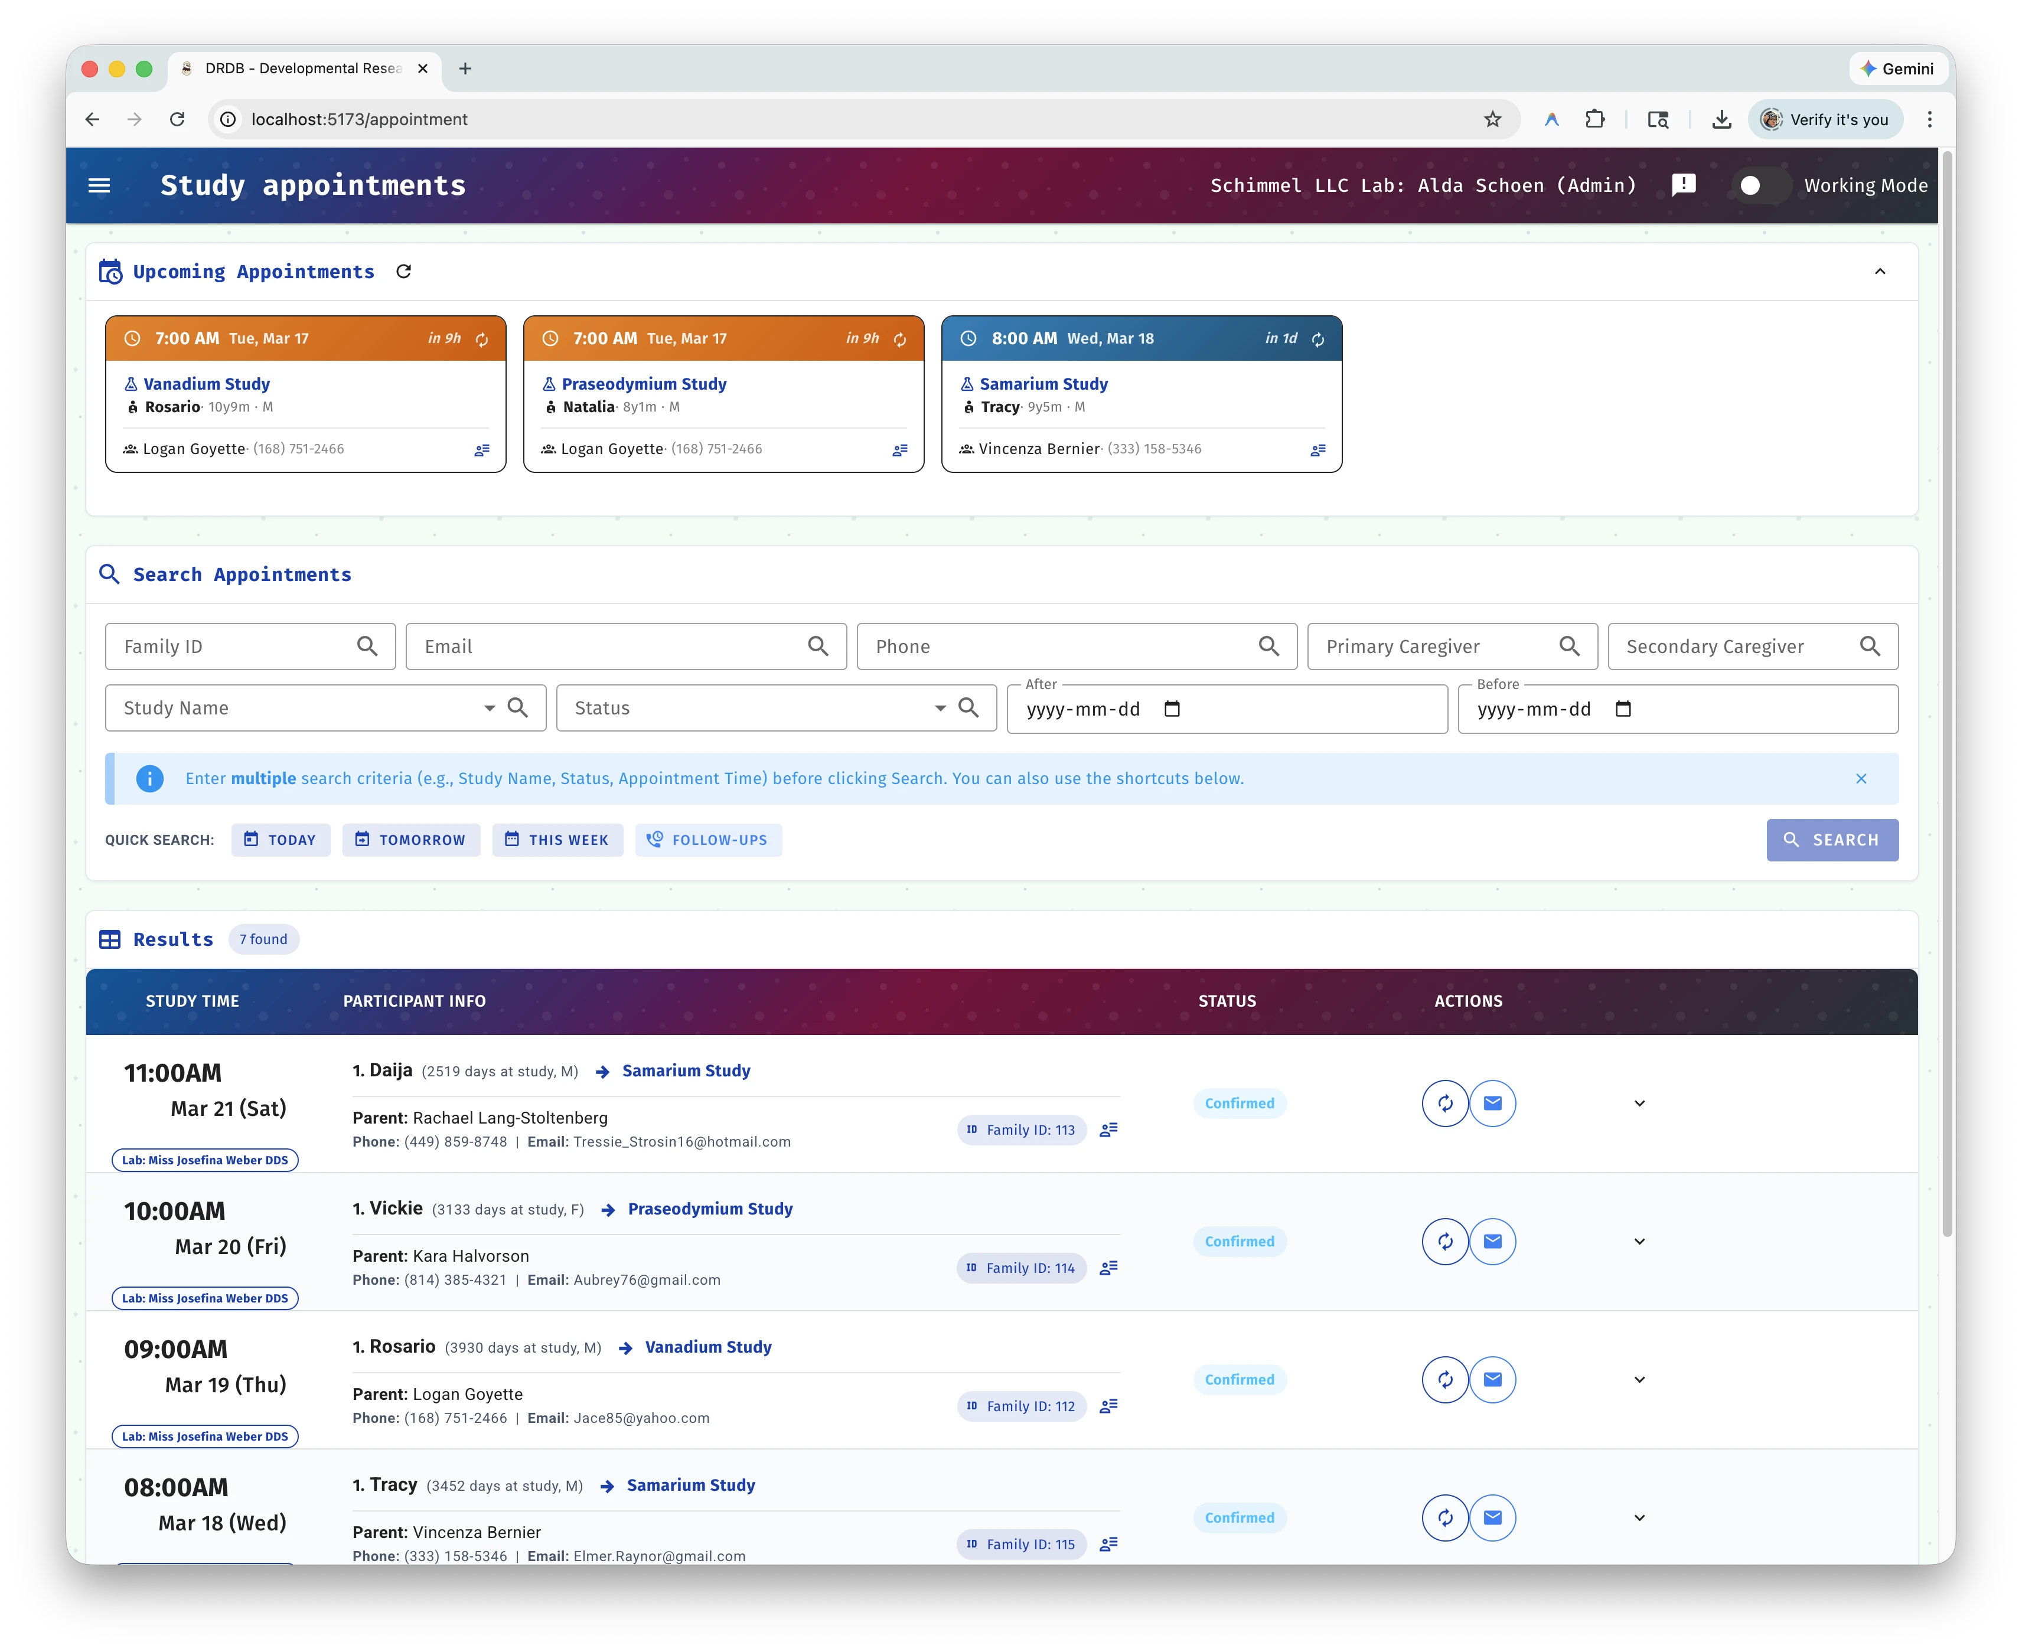The width and height of the screenshot is (2022, 1652).
Task: Click the Phone field search icon
Action: click(x=1268, y=646)
